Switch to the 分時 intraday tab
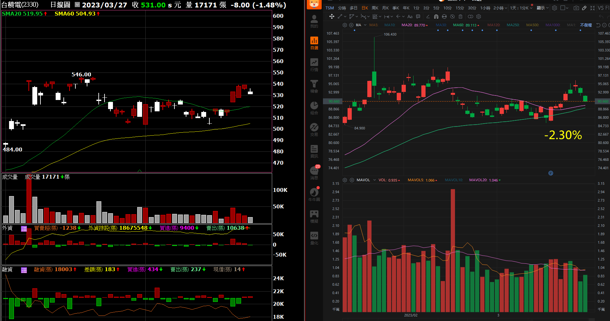Viewport: 610px width, 321px height. (x=342, y=8)
